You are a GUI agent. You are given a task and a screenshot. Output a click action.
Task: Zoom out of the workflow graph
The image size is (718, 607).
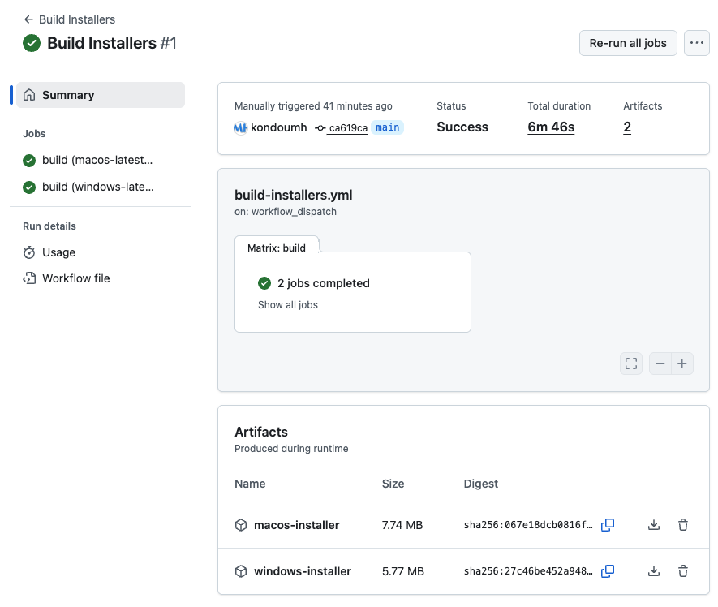(x=660, y=364)
